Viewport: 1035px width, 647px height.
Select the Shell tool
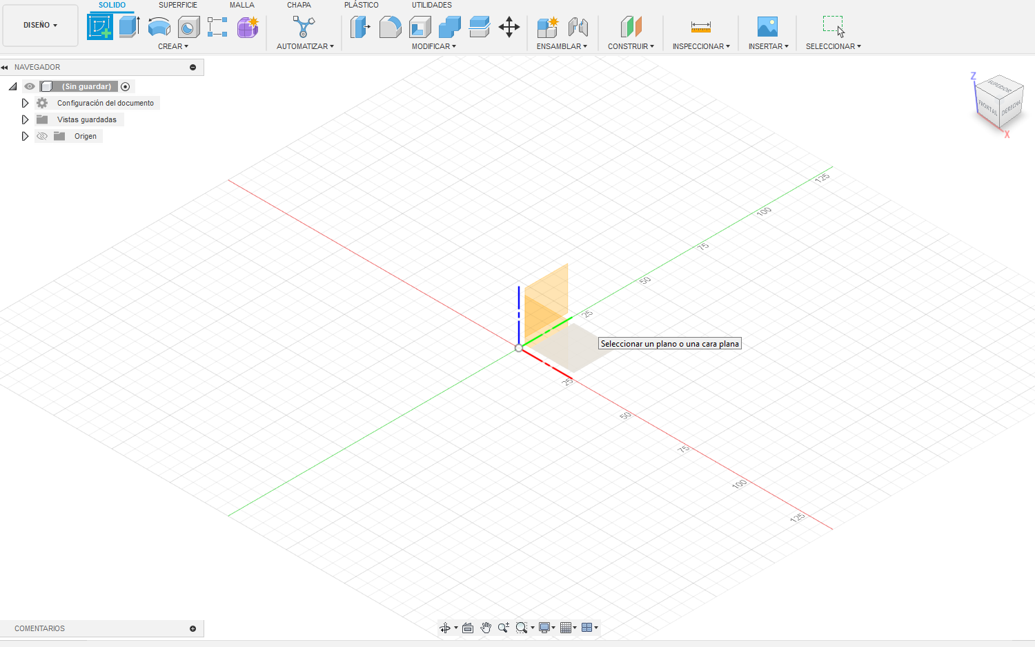pyautogui.click(x=420, y=27)
